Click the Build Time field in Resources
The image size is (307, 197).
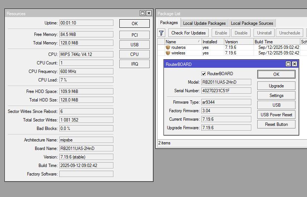86,165
